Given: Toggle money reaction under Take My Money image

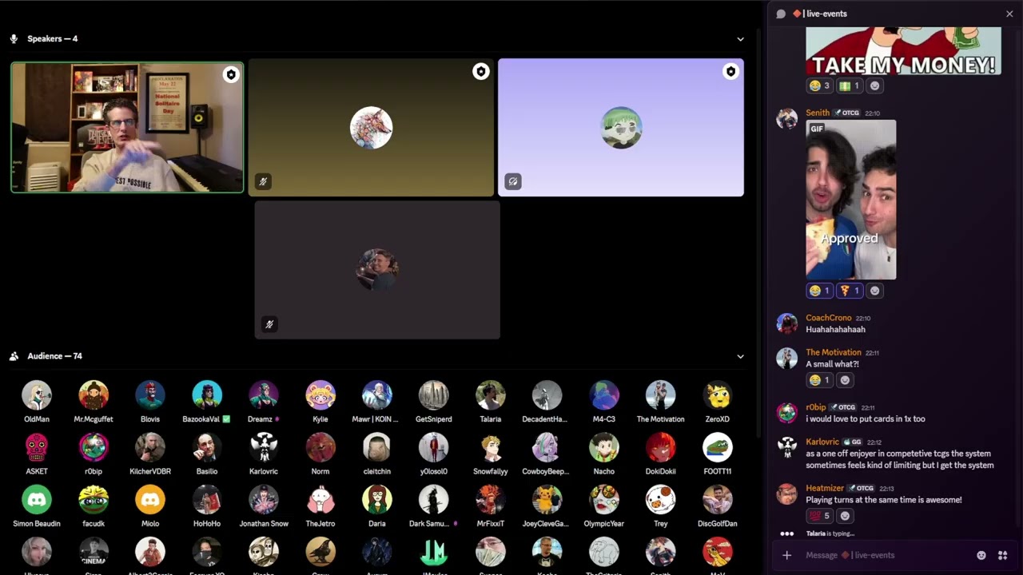Looking at the screenshot, I should pos(850,85).
